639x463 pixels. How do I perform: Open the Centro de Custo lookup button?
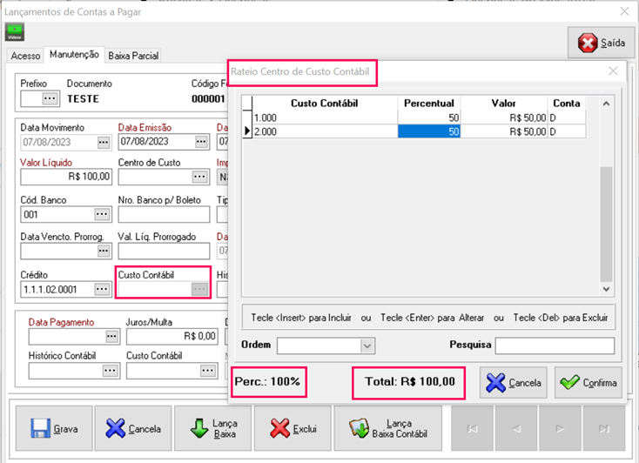click(x=201, y=178)
